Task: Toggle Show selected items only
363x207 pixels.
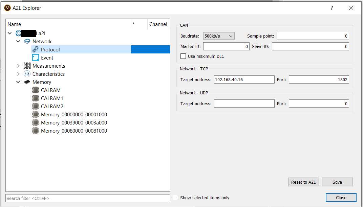Action: coord(175,198)
